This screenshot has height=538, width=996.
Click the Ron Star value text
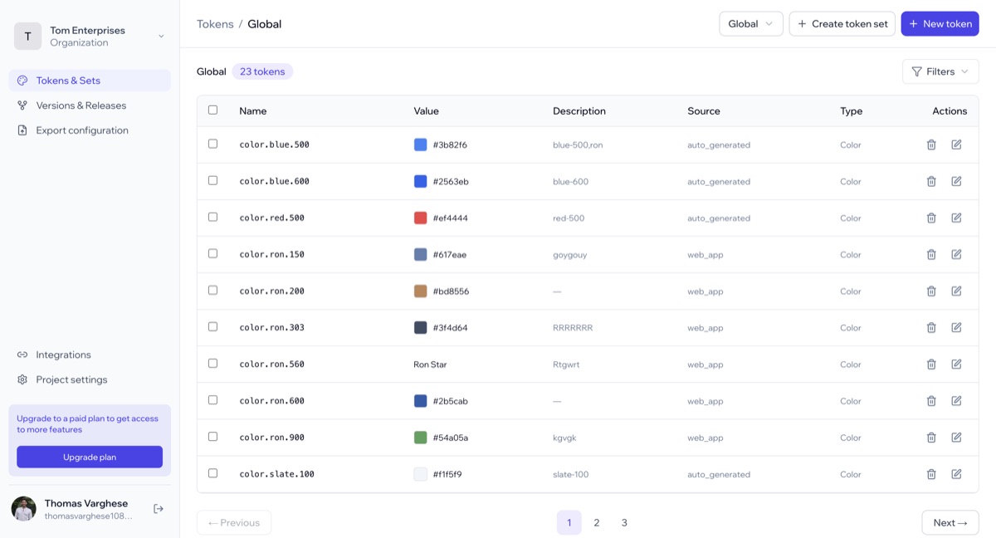click(430, 364)
